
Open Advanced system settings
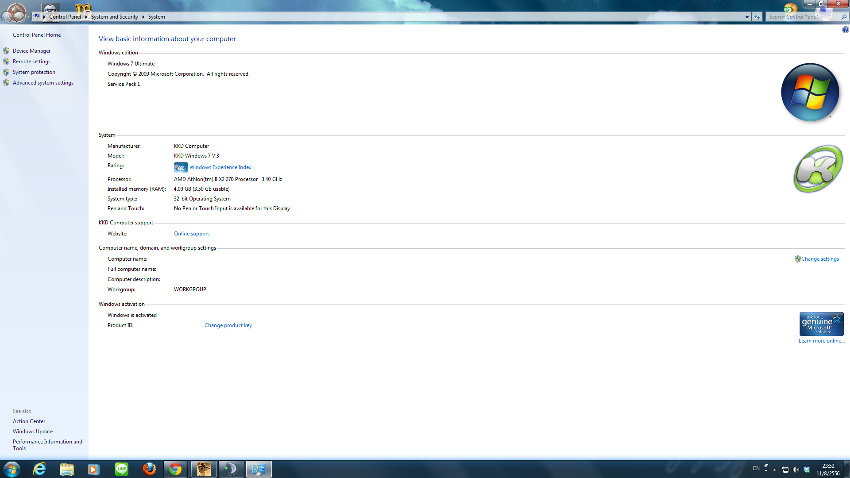click(x=43, y=83)
